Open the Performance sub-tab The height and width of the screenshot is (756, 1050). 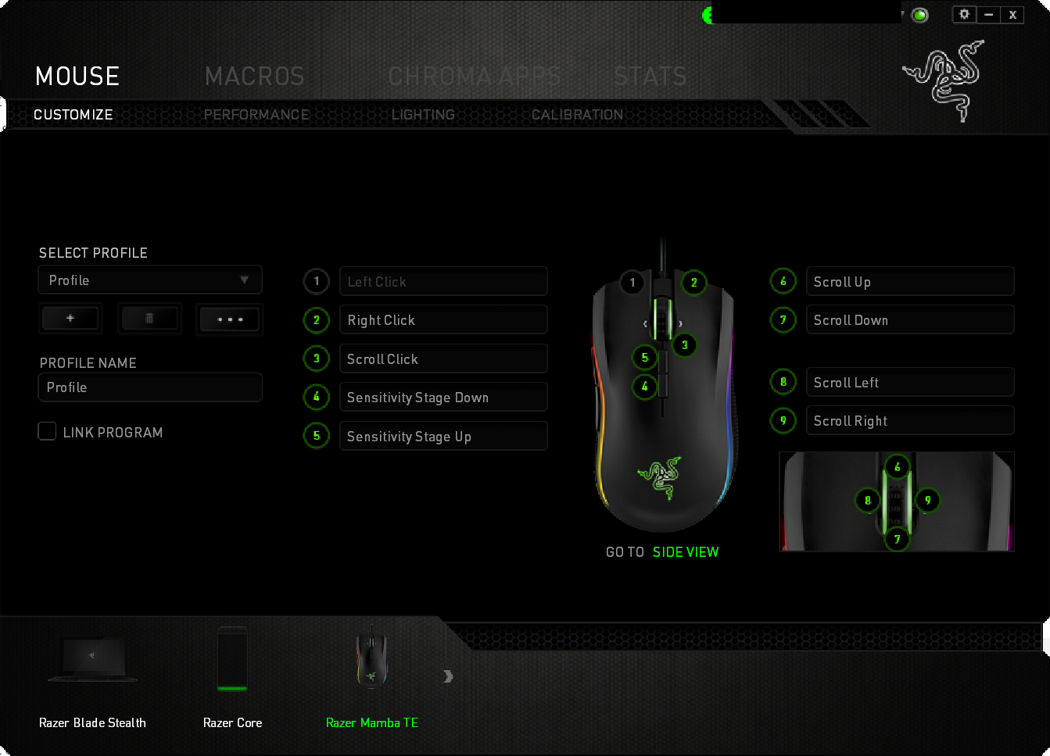pyautogui.click(x=256, y=114)
